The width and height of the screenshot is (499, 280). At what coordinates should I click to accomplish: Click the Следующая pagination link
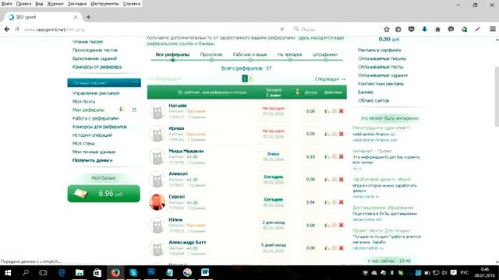click(330, 79)
